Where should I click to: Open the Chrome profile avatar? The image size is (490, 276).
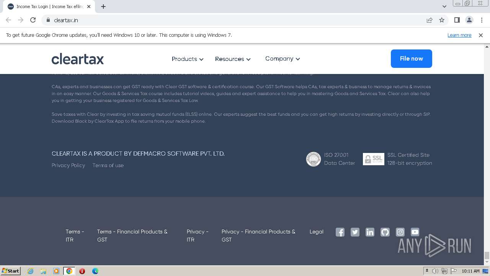469,20
